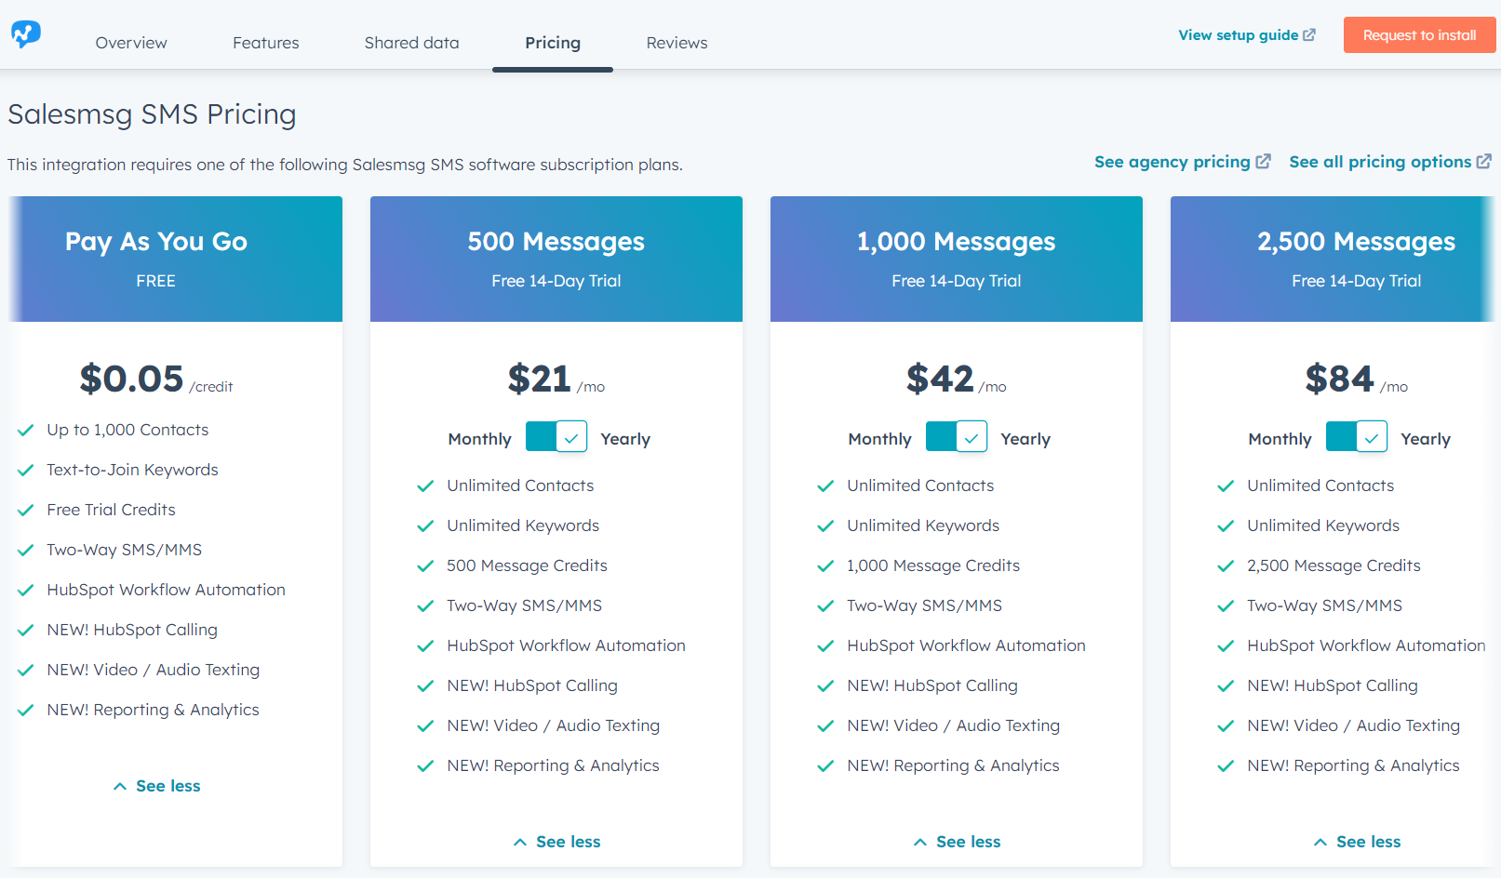Click checkmark beside Unlimited Contacts in 500 Messages plan
The height and width of the screenshot is (878, 1501).
tap(425, 486)
